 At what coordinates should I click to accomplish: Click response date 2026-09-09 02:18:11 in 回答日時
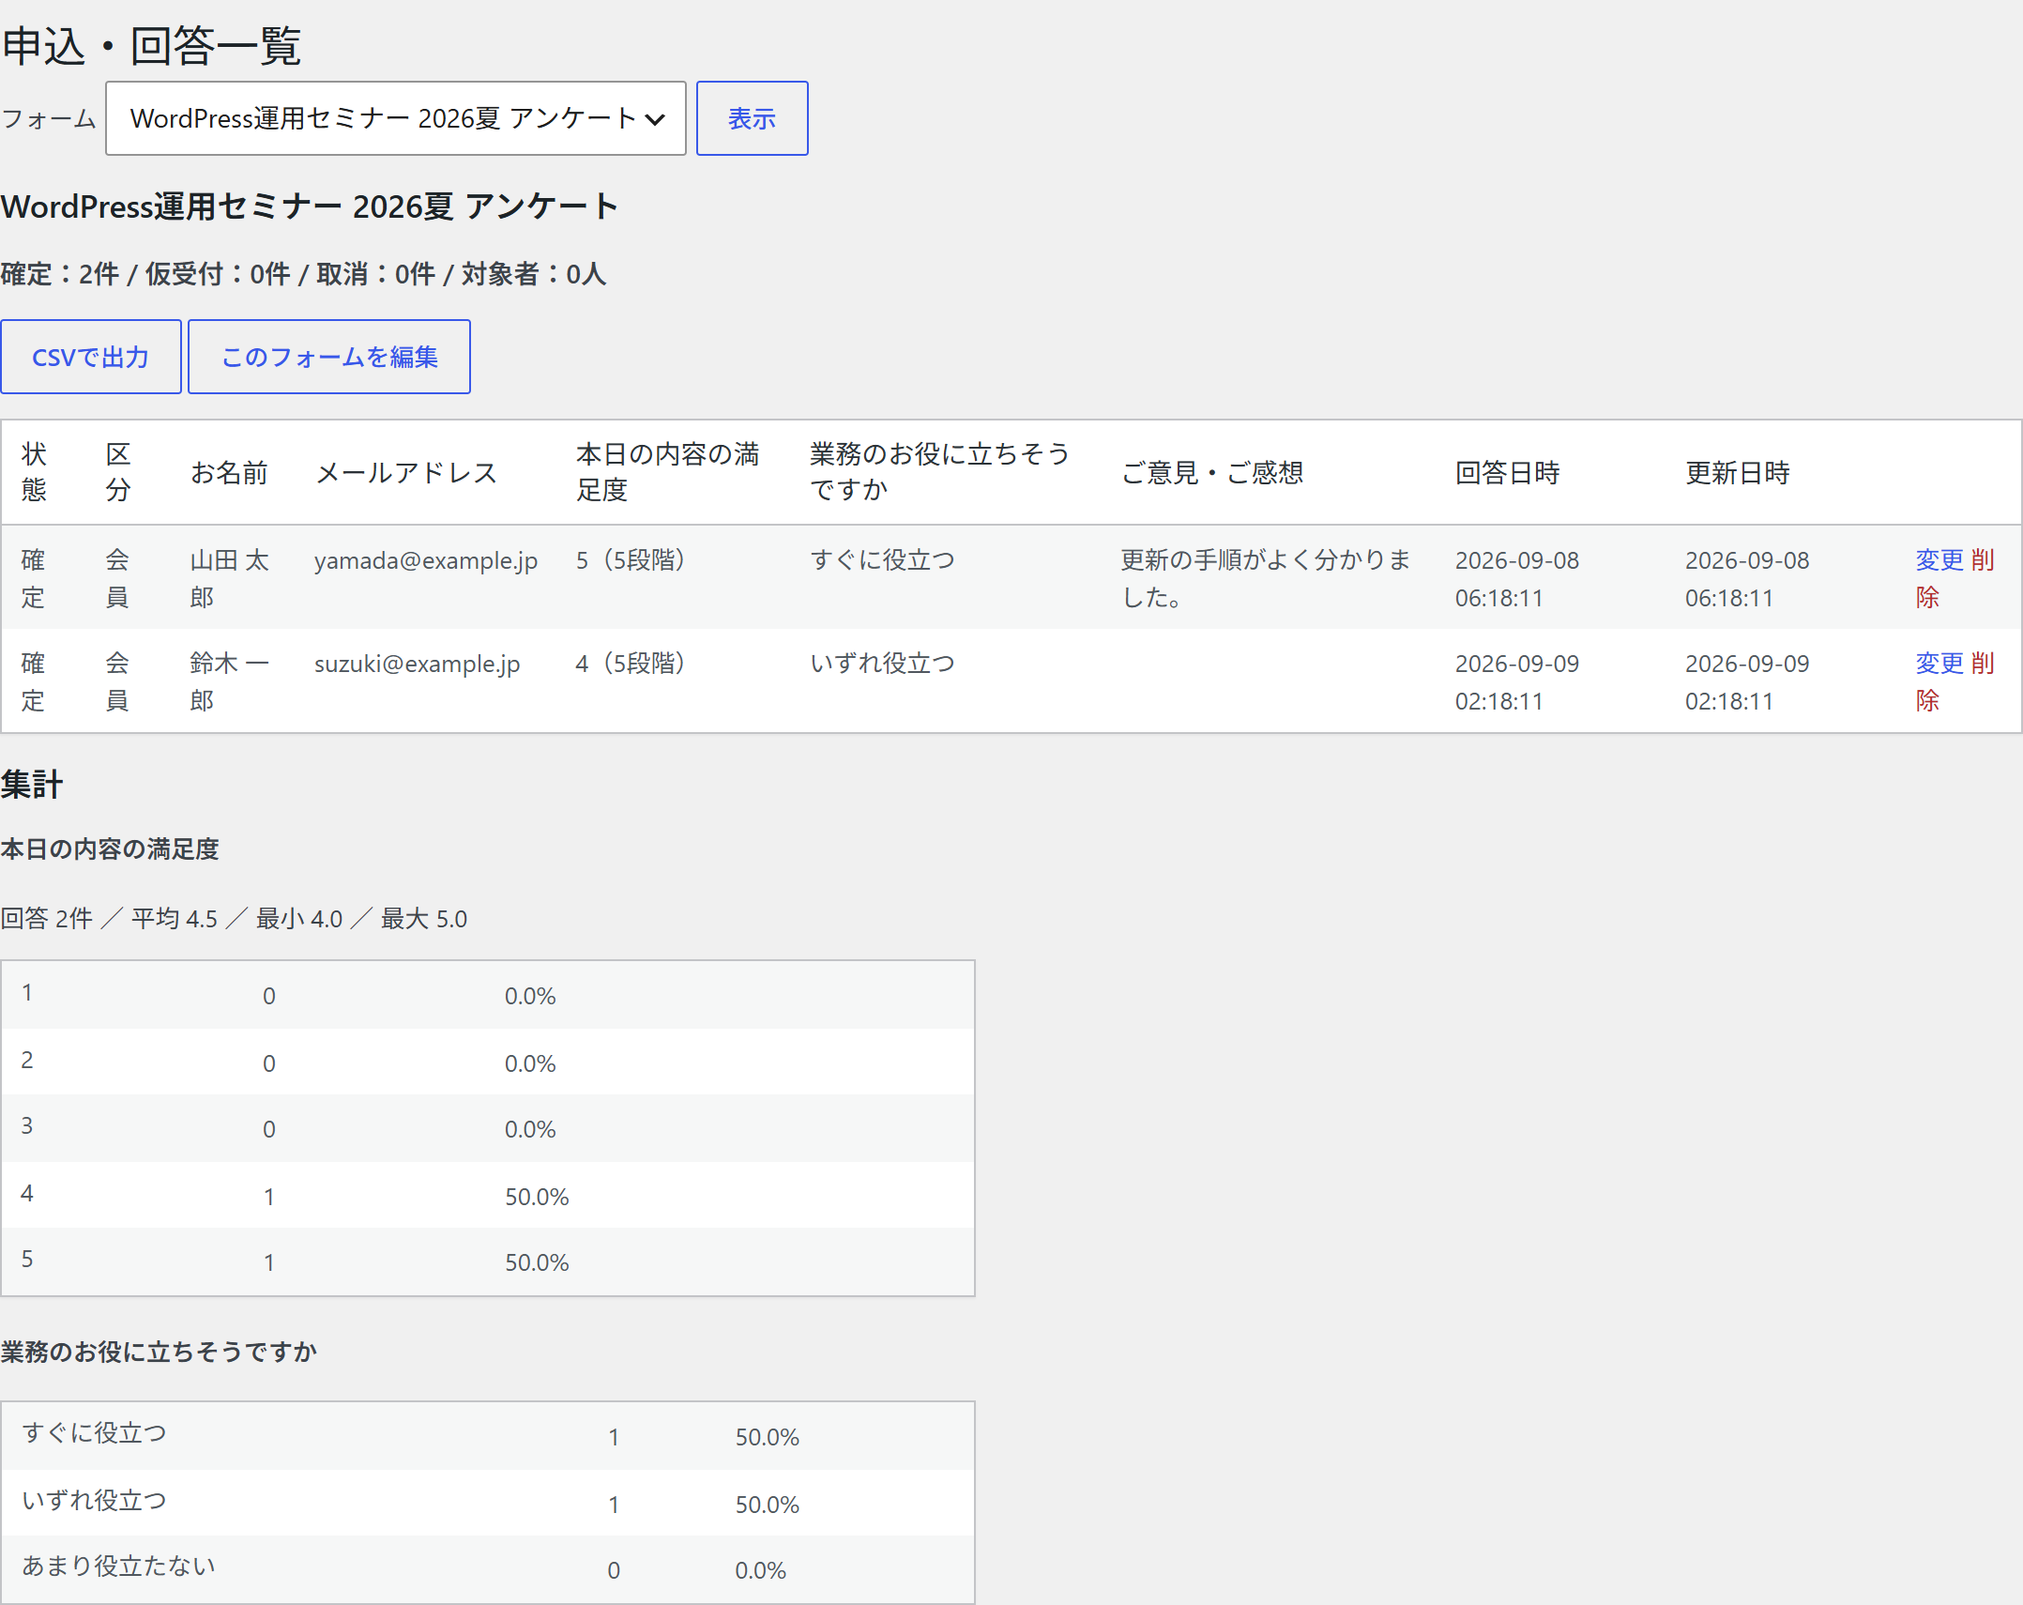[x=1517, y=681]
